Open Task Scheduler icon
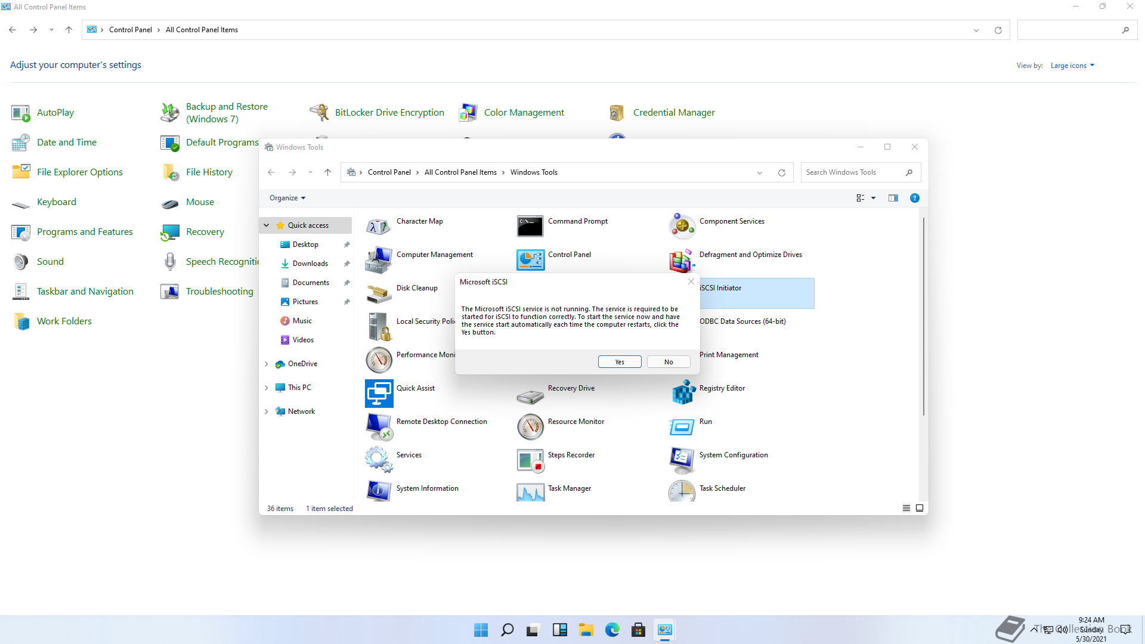 [682, 491]
